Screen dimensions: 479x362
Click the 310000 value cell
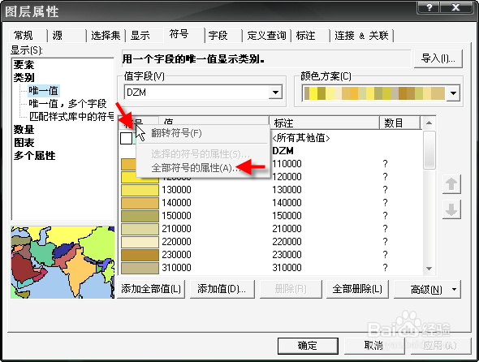click(x=176, y=268)
